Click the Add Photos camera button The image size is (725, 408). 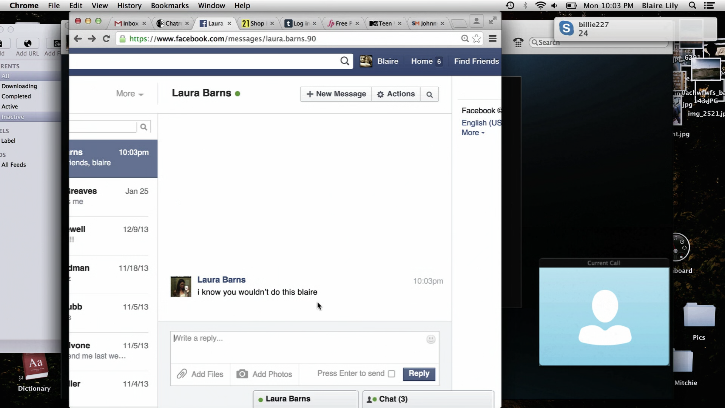[x=264, y=374]
